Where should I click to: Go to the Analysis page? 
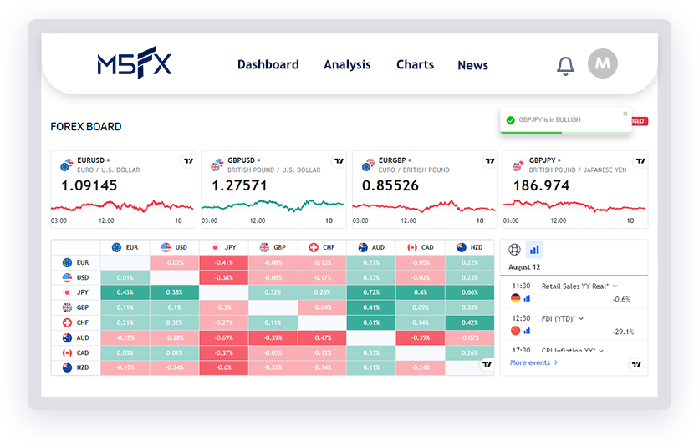(x=347, y=65)
